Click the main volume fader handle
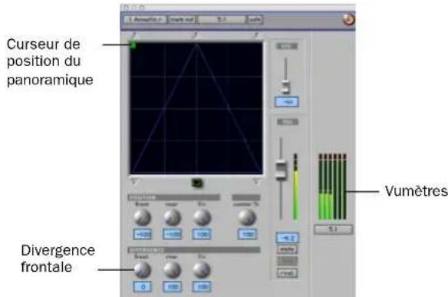The image size is (448, 297). click(281, 170)
